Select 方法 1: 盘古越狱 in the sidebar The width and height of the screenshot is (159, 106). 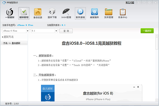14,43
